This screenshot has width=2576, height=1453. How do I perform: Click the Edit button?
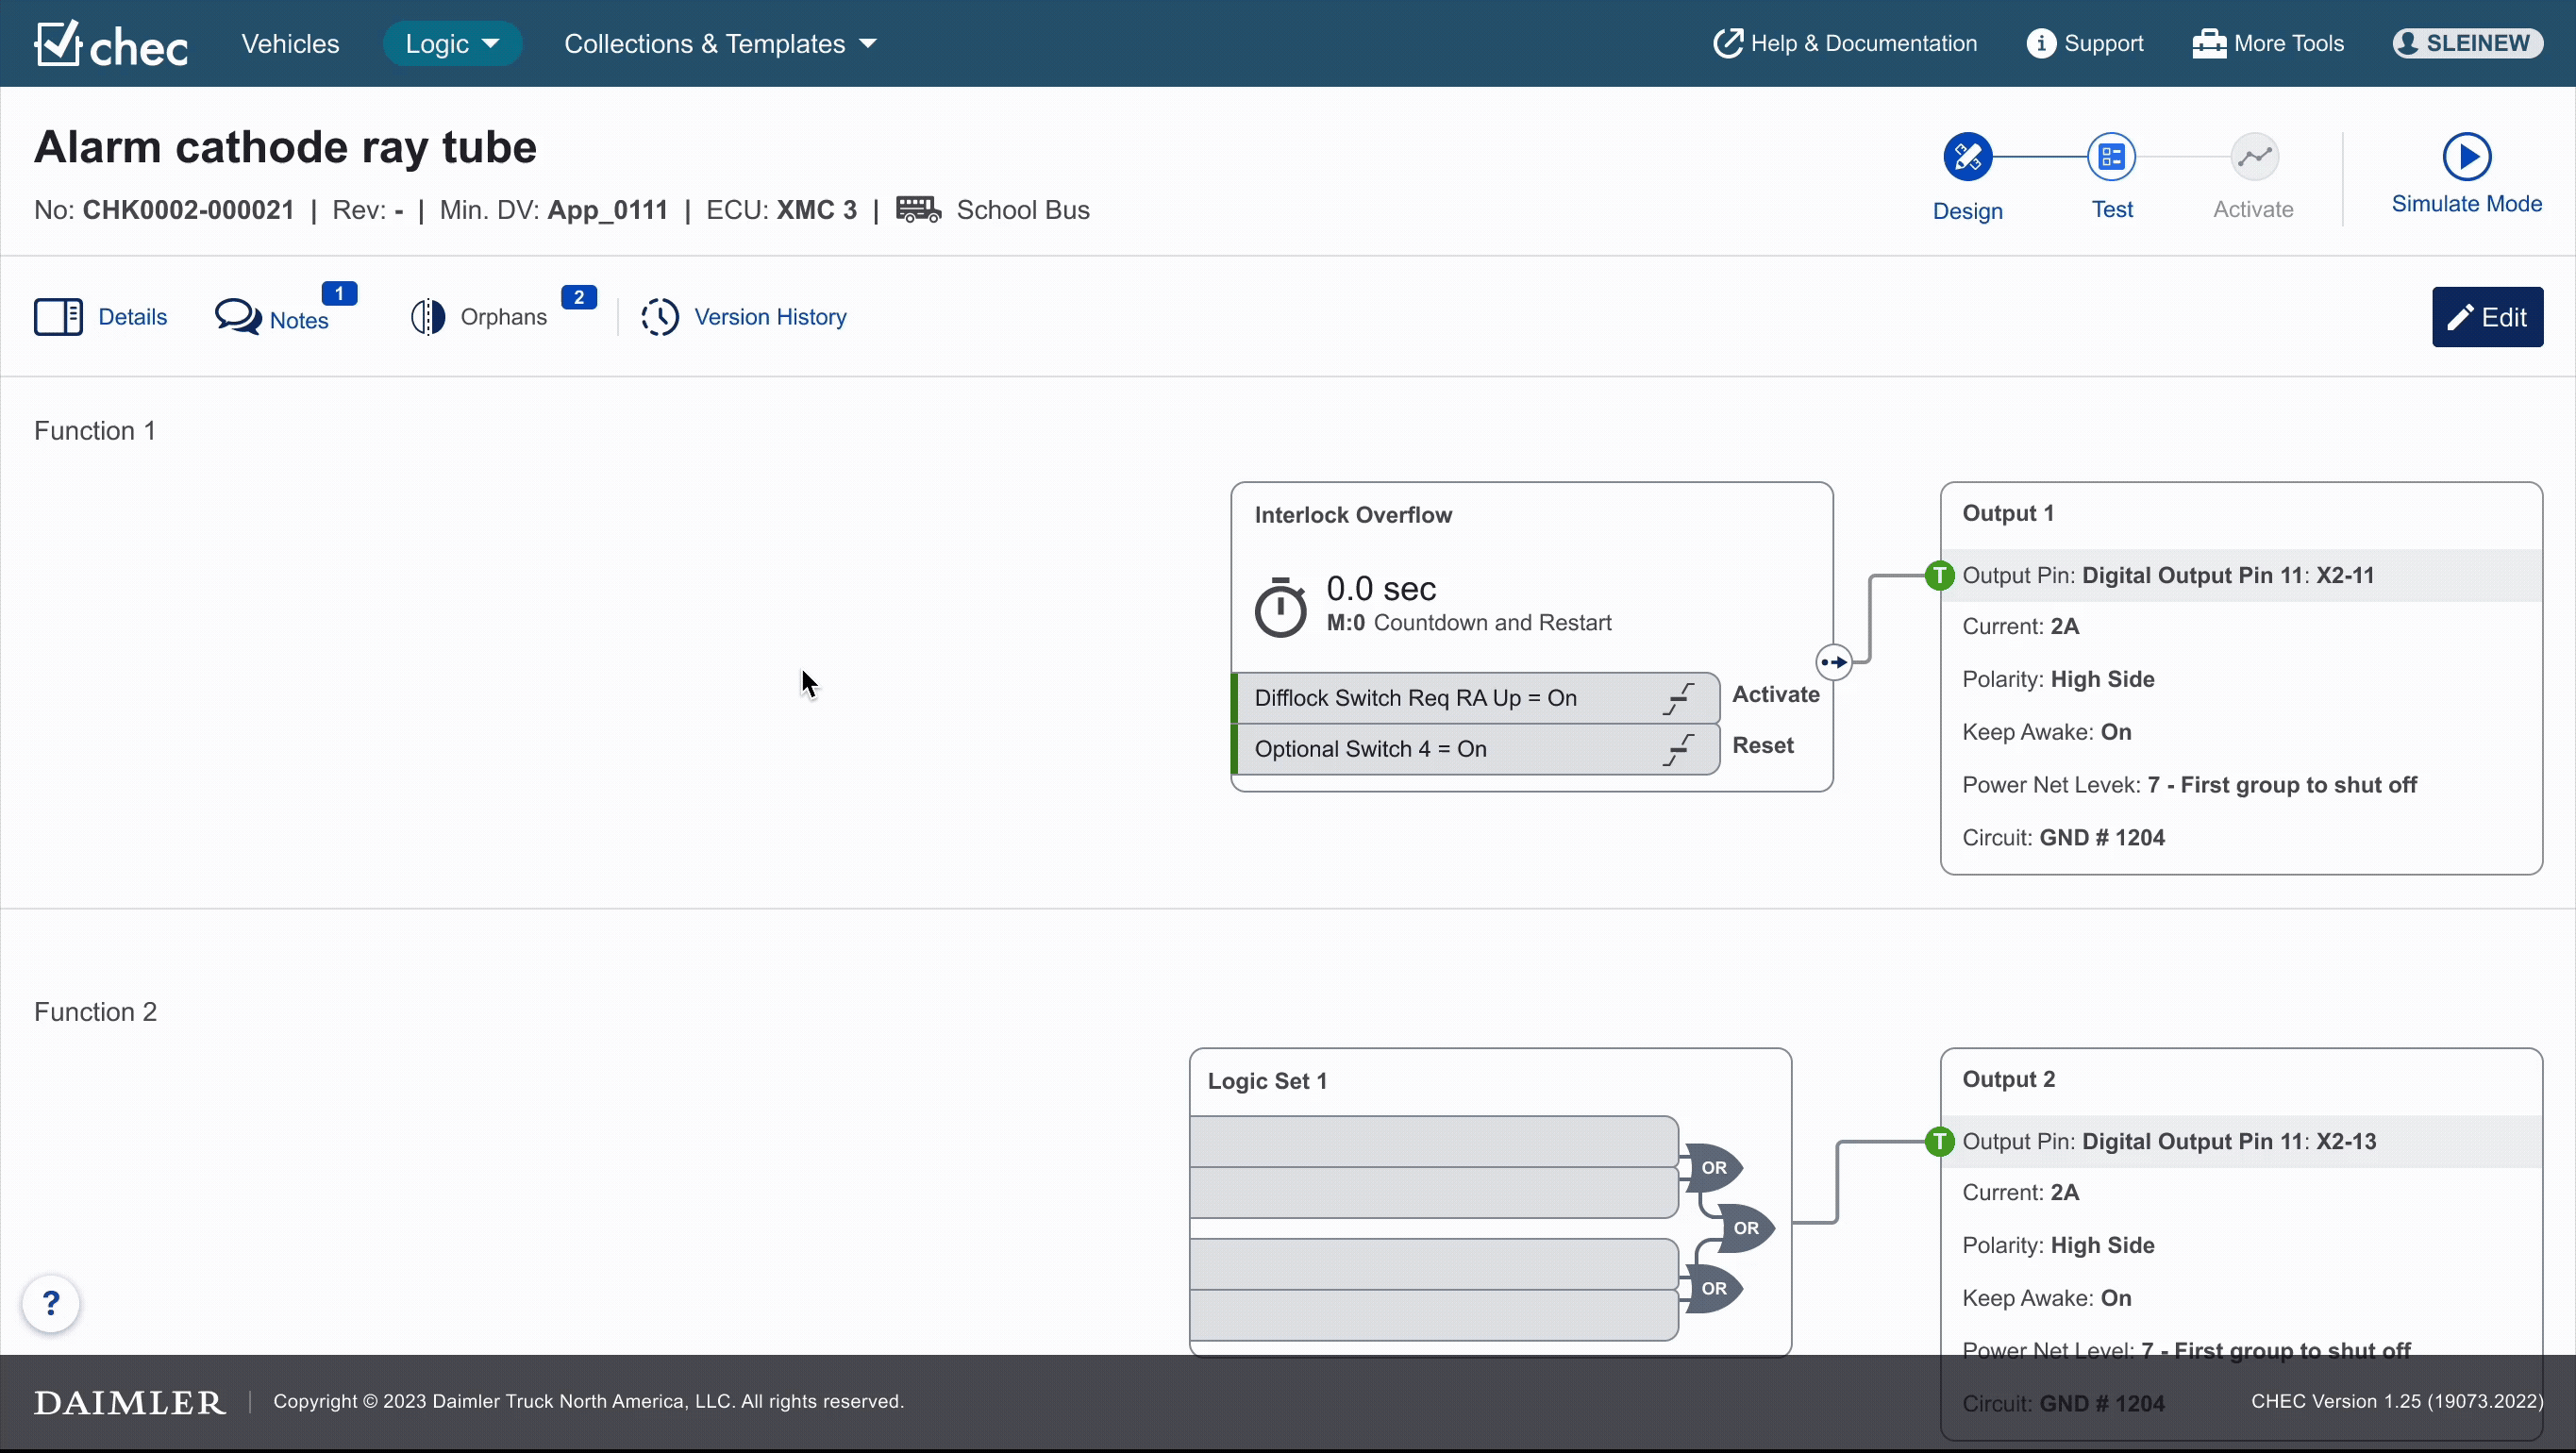pyautogui.click(x=2486, y=317)
